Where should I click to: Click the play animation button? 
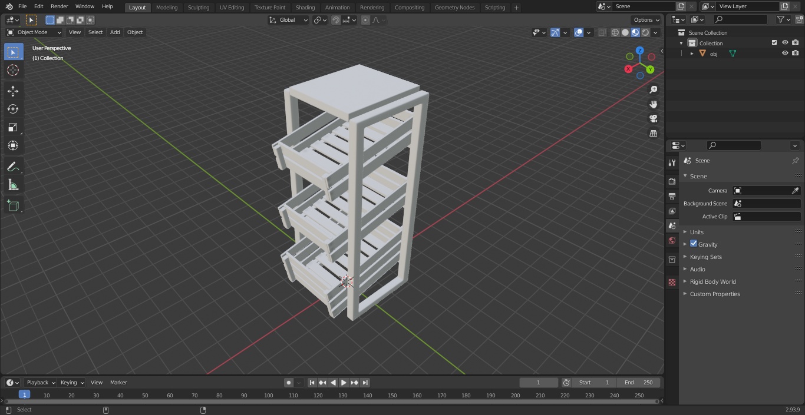coord(344,383)
